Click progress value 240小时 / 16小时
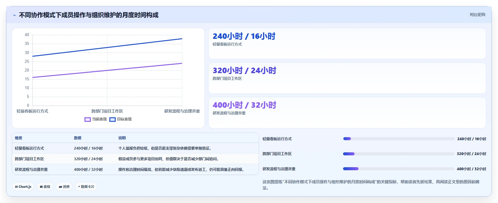This screenshot has width=498, height=203. pos(472,139)
